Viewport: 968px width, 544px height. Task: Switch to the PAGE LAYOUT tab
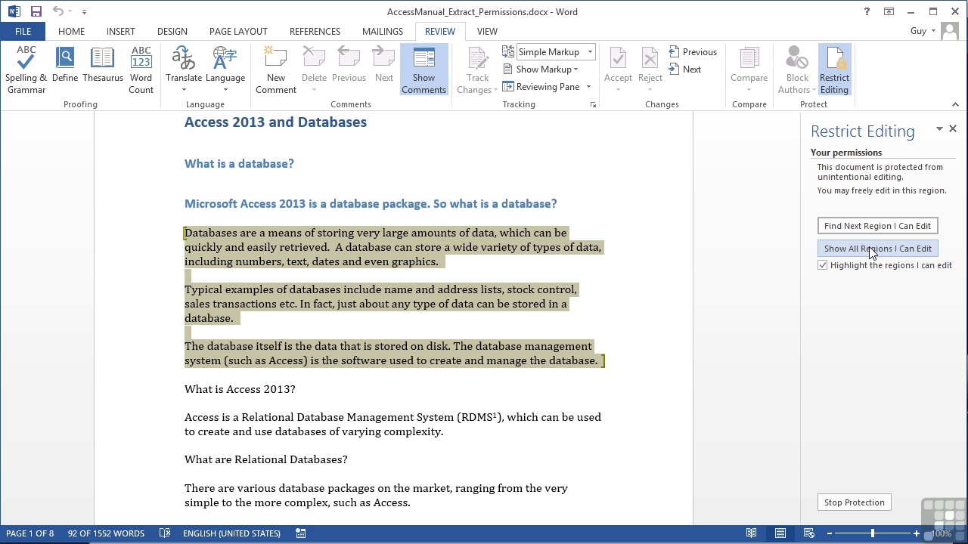coord(238,31)
